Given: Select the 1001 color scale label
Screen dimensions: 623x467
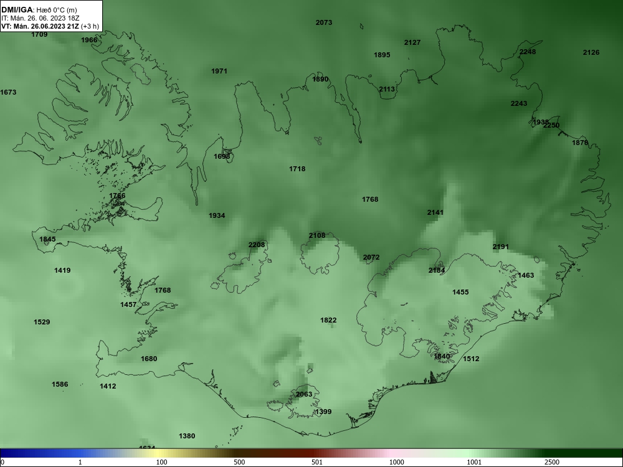Looking at the screenshot, I should 474,462.
